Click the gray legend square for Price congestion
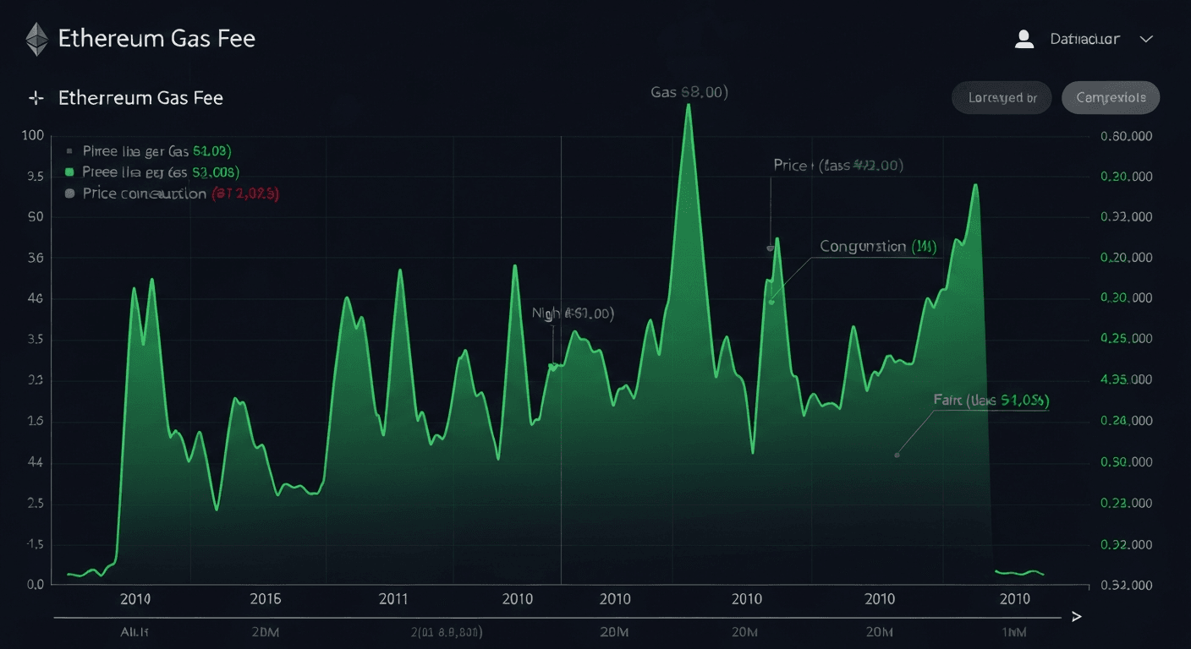1191x649 pixels. point(70,193)
